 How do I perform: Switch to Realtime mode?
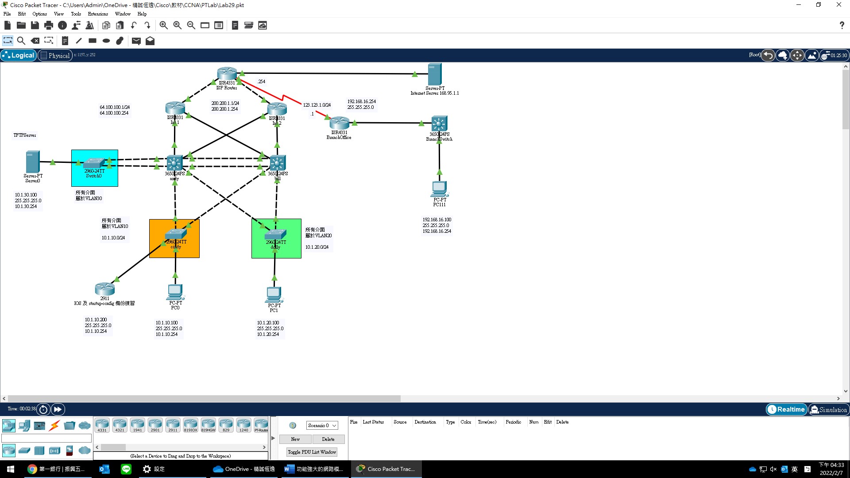(x=786, y=409)
